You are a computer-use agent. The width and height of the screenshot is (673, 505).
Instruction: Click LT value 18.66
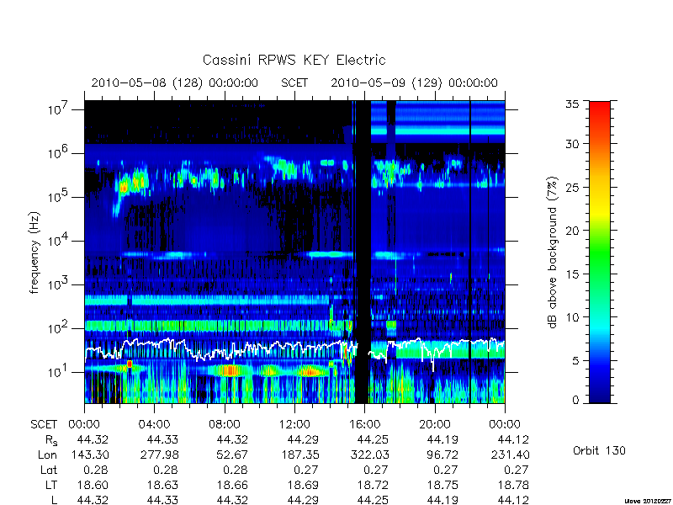pos(233,485)
